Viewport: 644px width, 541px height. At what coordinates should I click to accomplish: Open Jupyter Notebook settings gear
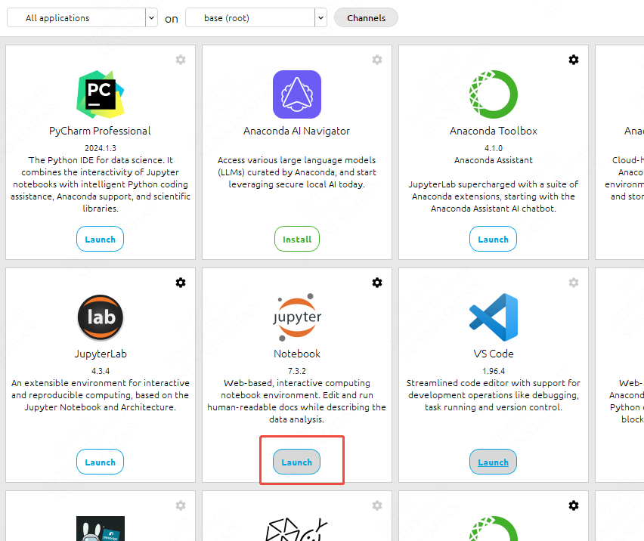point(377,283)
